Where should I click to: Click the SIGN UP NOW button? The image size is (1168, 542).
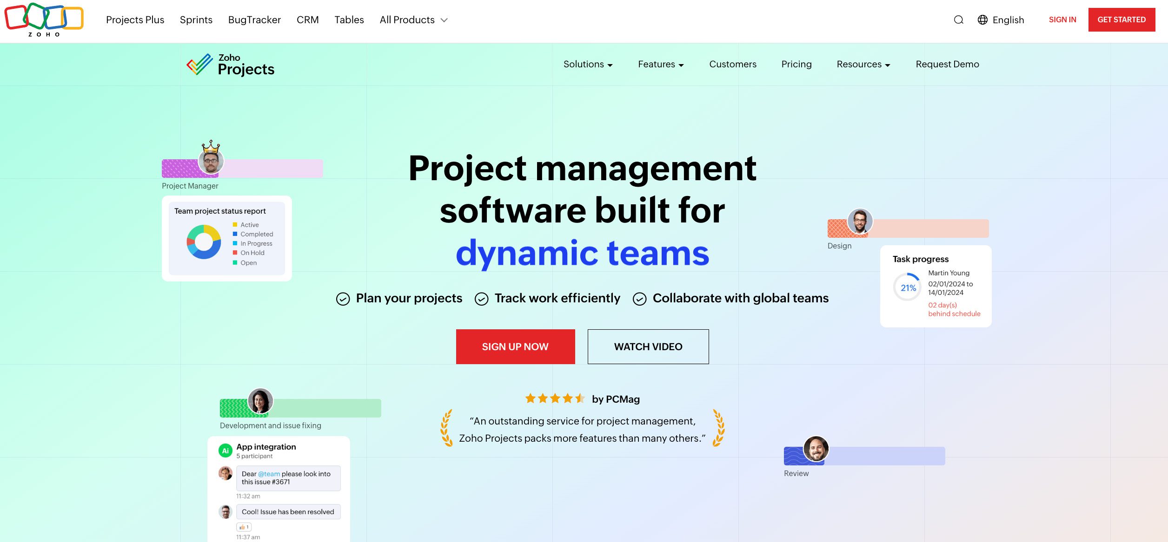[515, 346]
